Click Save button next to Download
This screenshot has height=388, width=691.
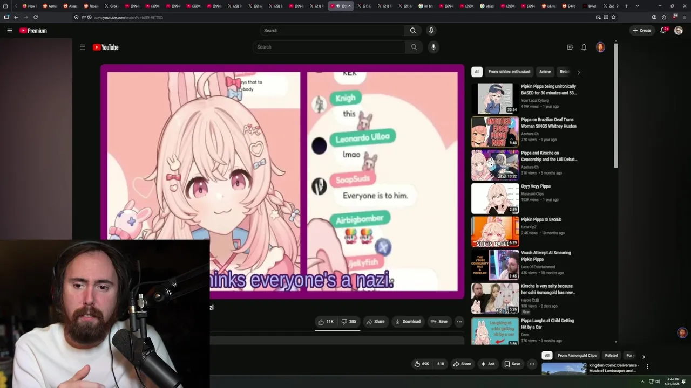click(x=439, y=322)
